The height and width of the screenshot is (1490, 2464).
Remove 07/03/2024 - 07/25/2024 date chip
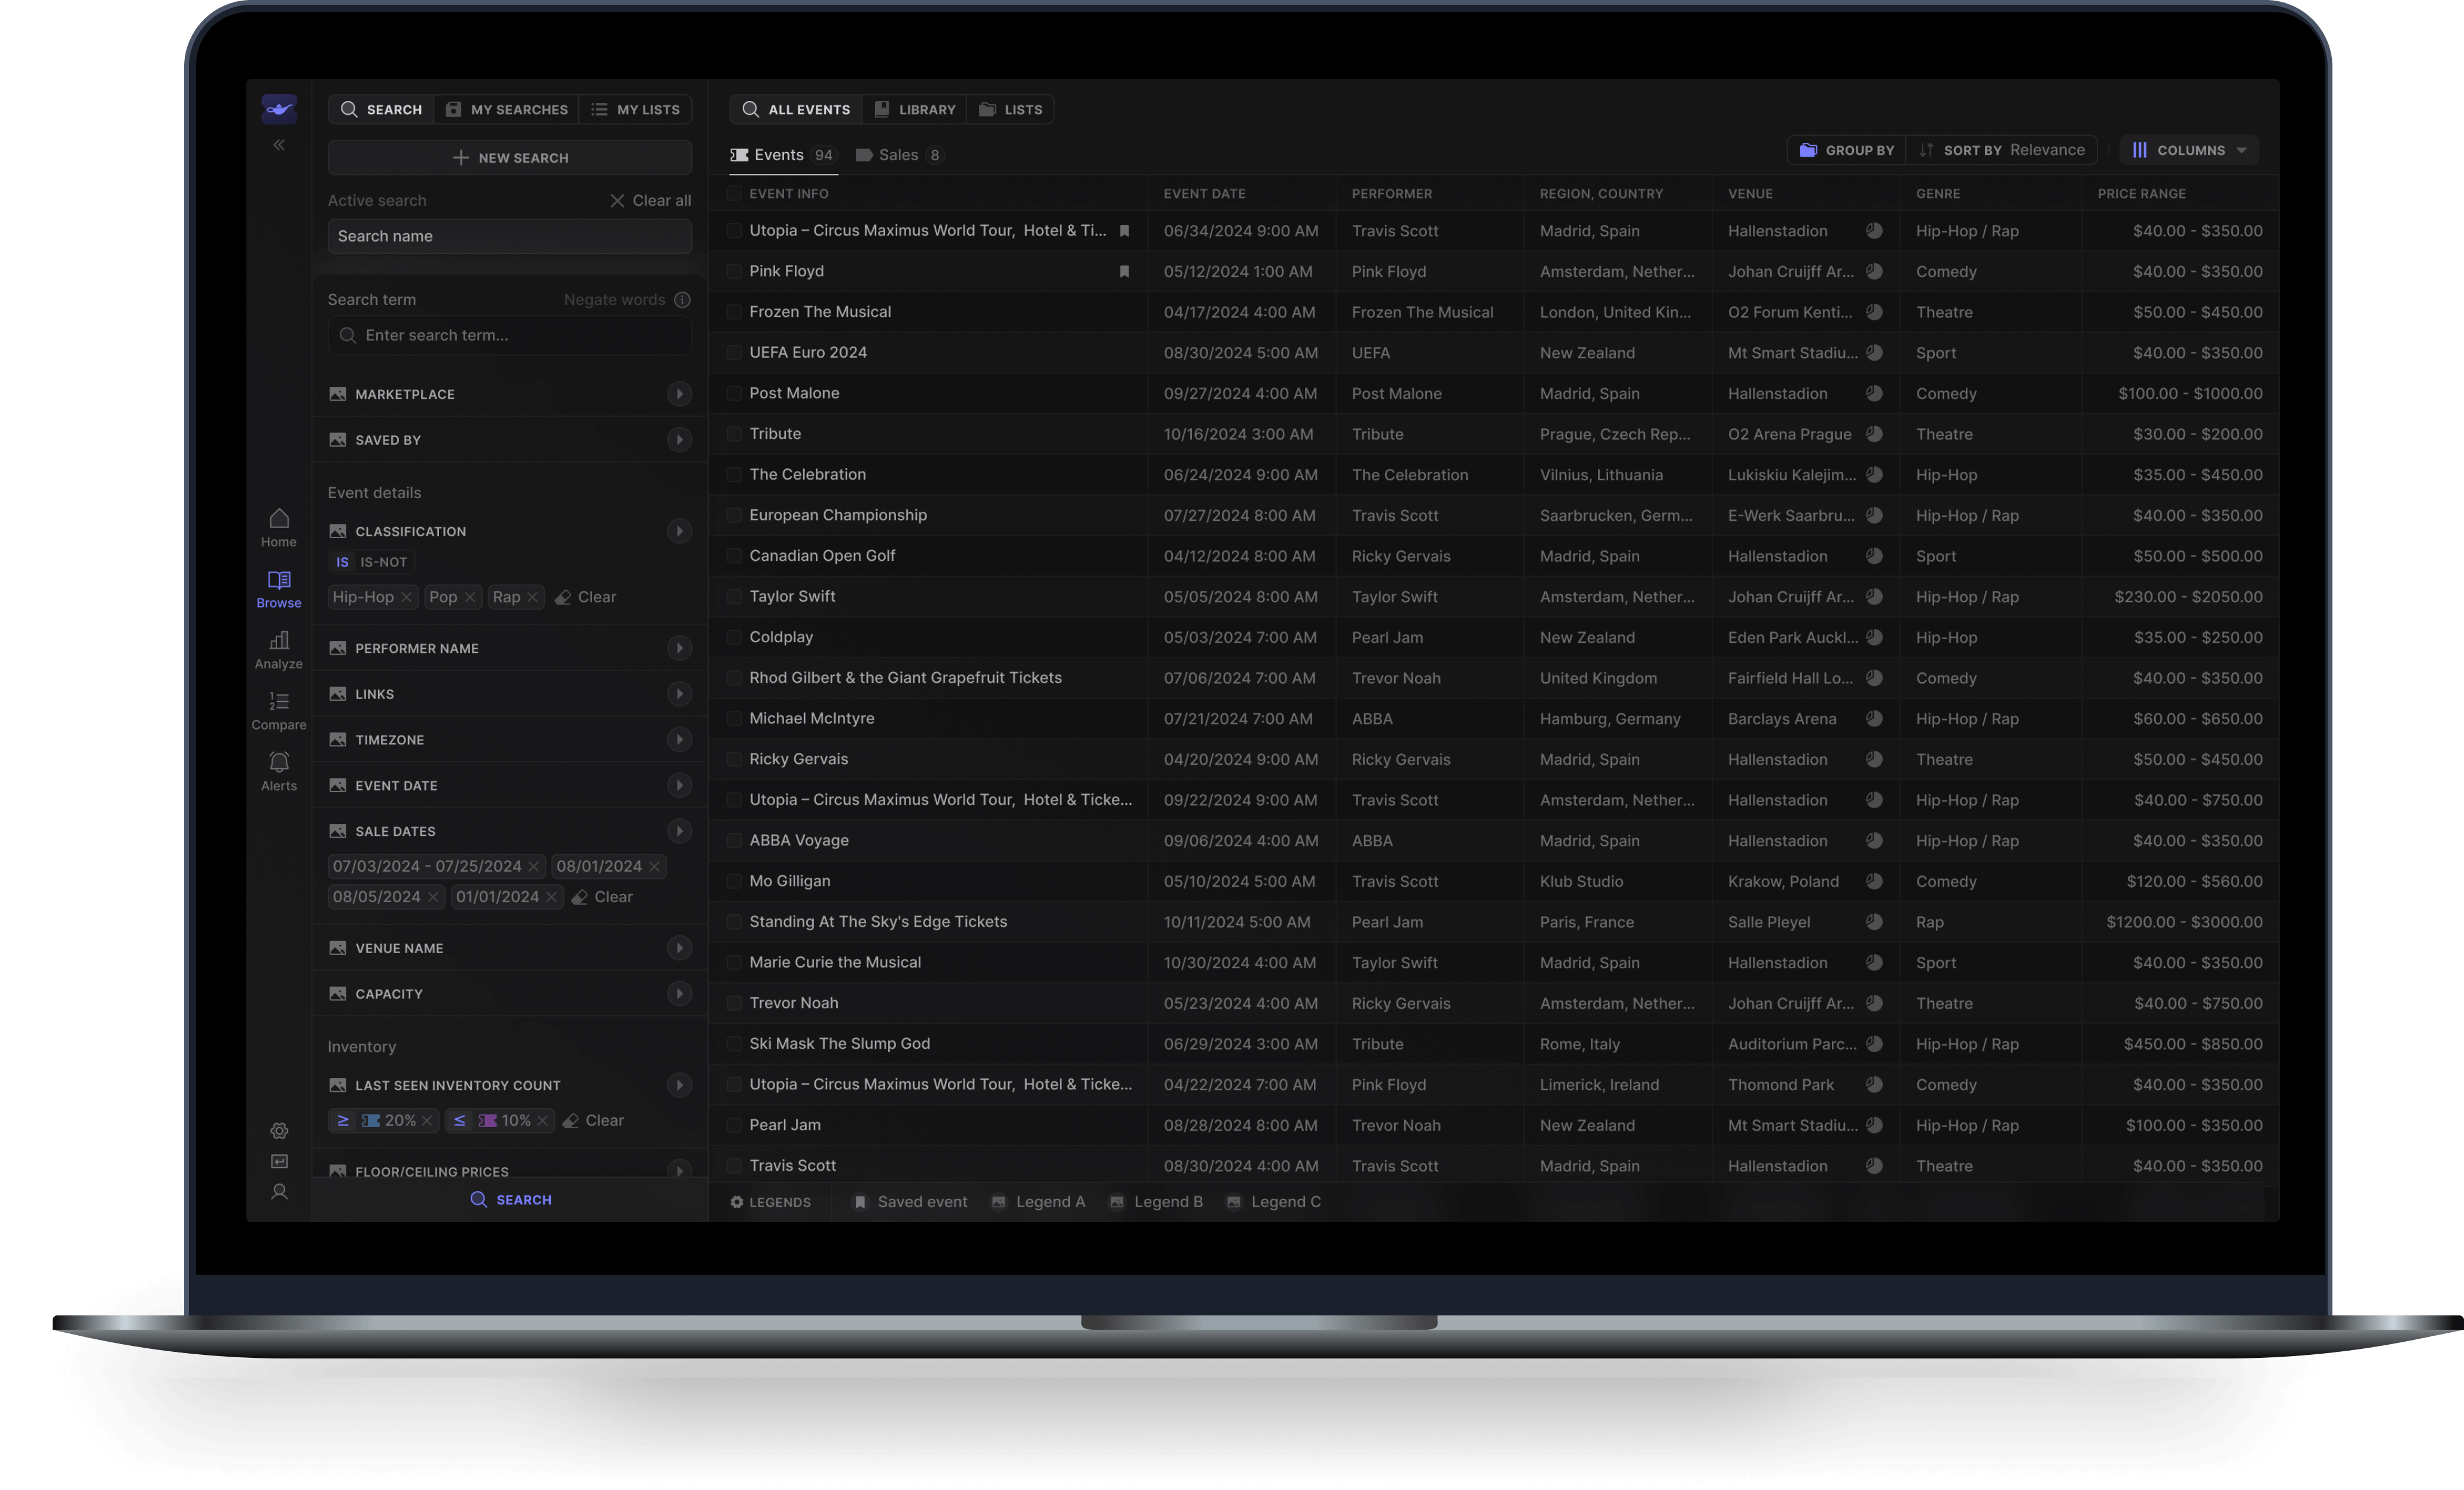534,866
